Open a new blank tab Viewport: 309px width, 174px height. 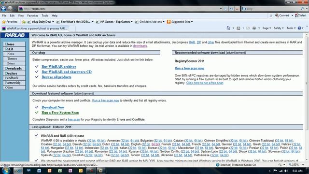click(72, 29)
